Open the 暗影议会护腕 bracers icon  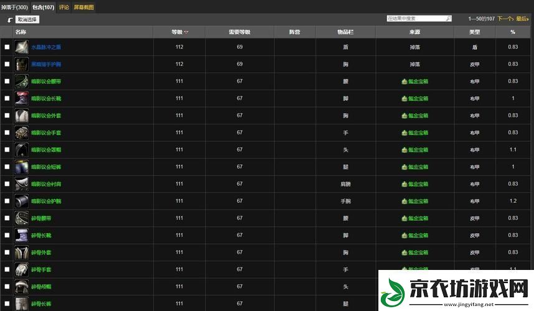coord(21,201)
